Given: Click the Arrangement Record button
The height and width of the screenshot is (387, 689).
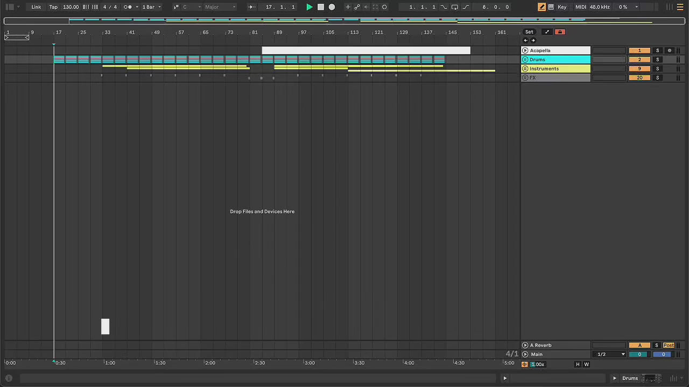Looking at the screenshot, I should pos(332,7).
